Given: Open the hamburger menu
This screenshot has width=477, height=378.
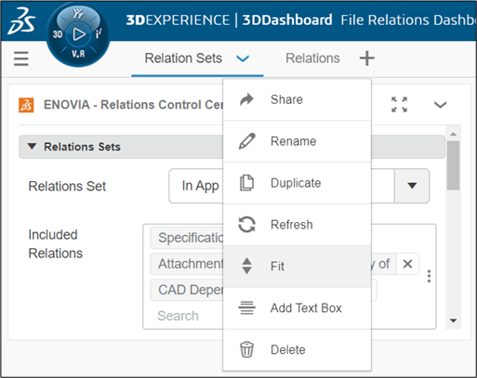Looking at the screenshot, I should [21, 59].
